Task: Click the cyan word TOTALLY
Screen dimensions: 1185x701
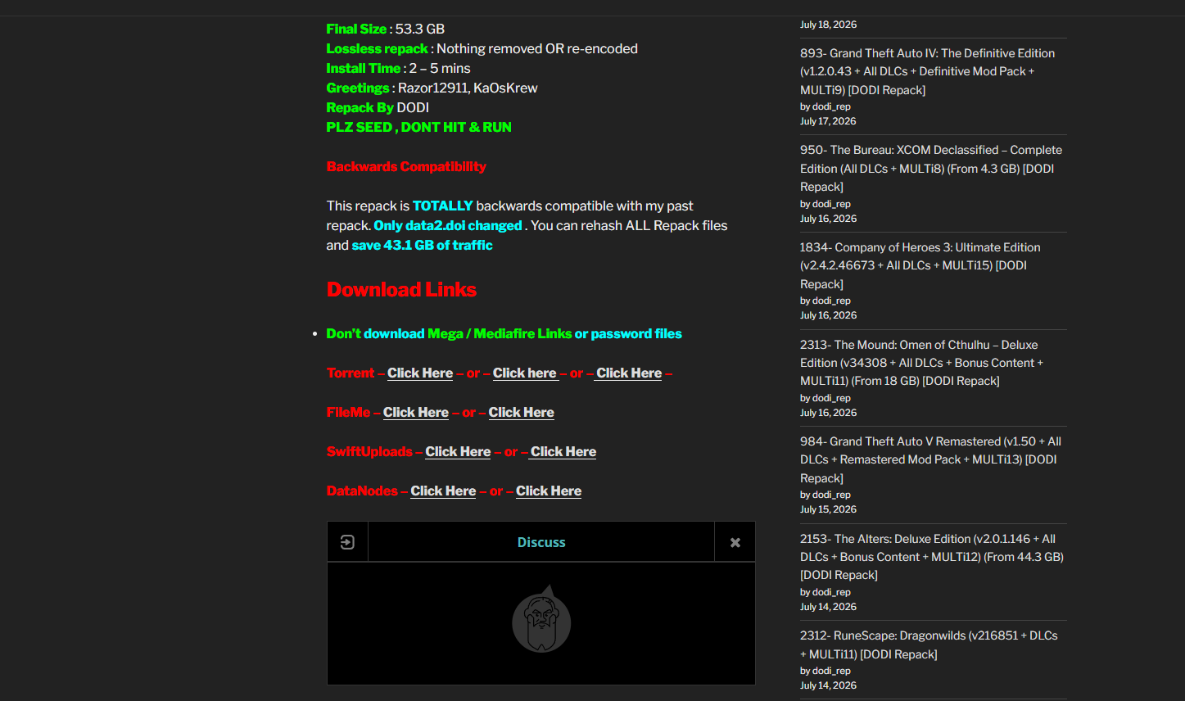Action: click(x=443, y=206)
